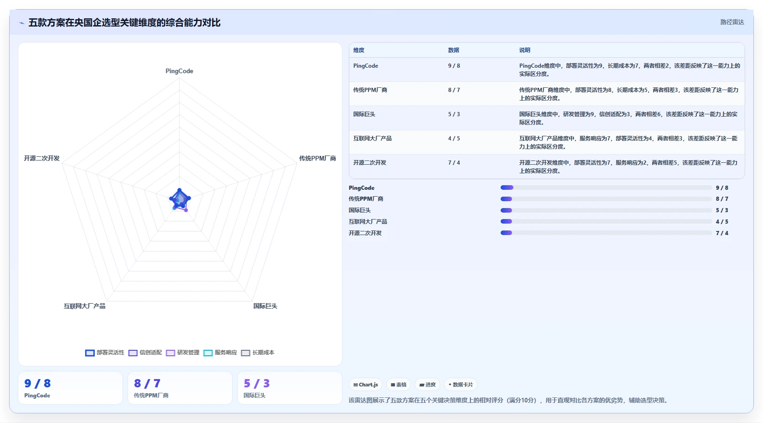The width and height of the screenshot is (763, 423).
Task: Click the 数据卡片 tag
Action: 460,385
